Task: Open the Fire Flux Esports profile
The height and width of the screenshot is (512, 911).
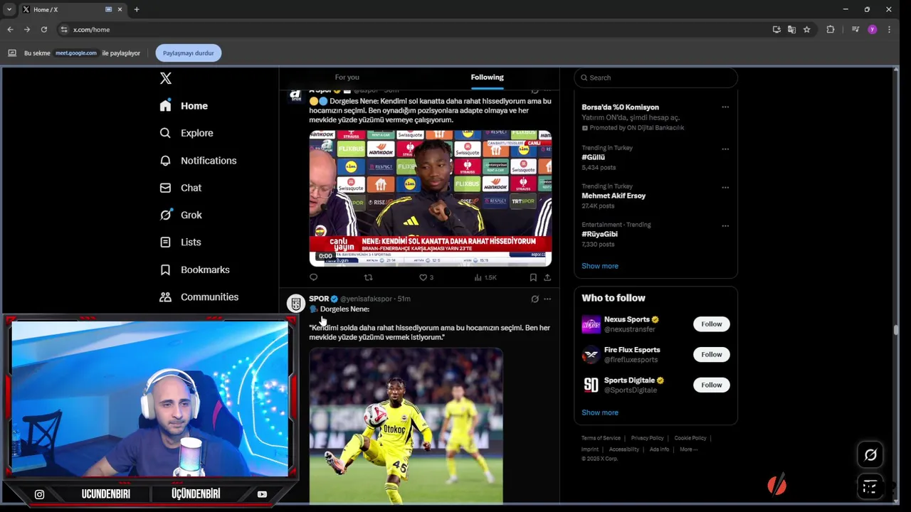Action: tap(632, 350)
